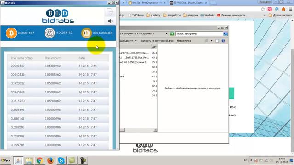The height and width of the screenshot is (165, 294).
Task: Open the Windows 'Пуск' start button
Action: pos(6,160)
